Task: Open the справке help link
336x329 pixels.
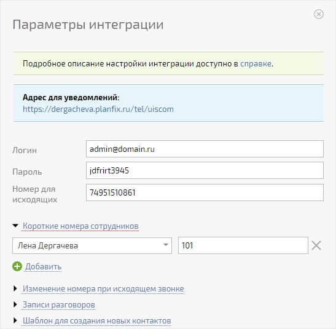Action: click(256, 64)
